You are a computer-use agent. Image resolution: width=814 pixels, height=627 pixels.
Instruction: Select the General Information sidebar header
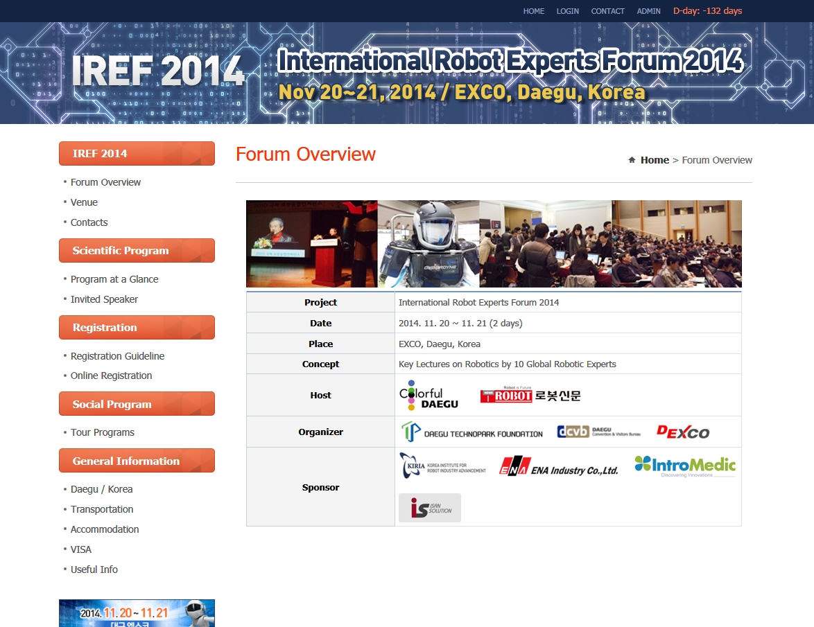click(137, 461)
